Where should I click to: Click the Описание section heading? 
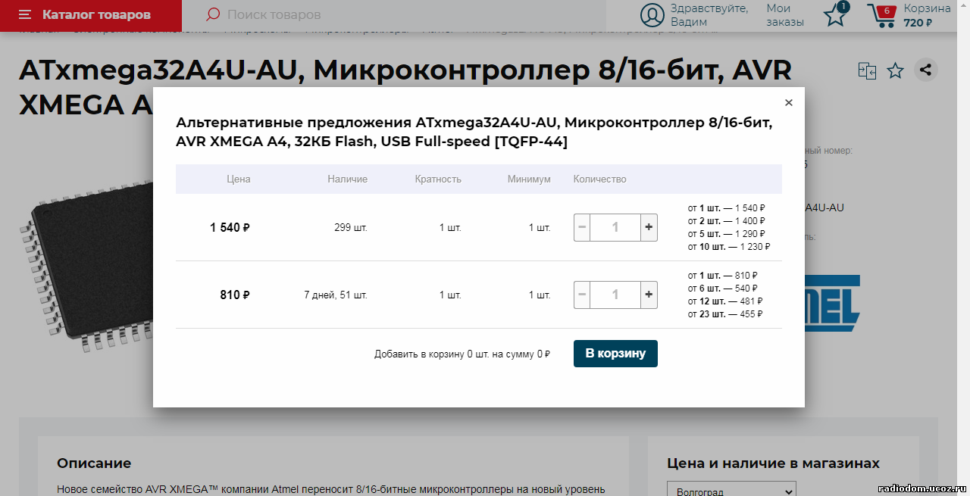[94, 463]
